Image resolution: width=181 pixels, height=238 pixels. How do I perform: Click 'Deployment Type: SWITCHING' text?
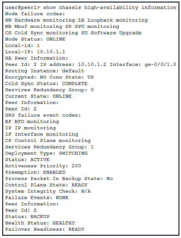(46, 153)
